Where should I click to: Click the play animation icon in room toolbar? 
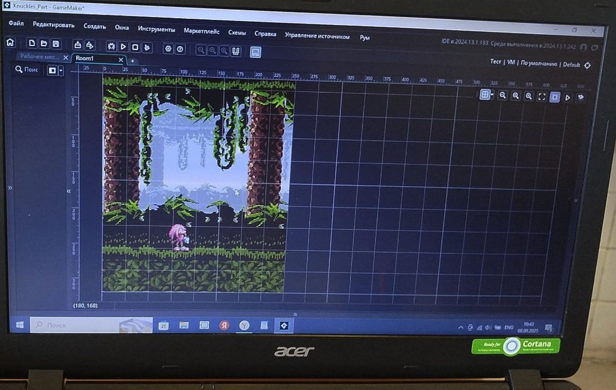pos(568,98)
